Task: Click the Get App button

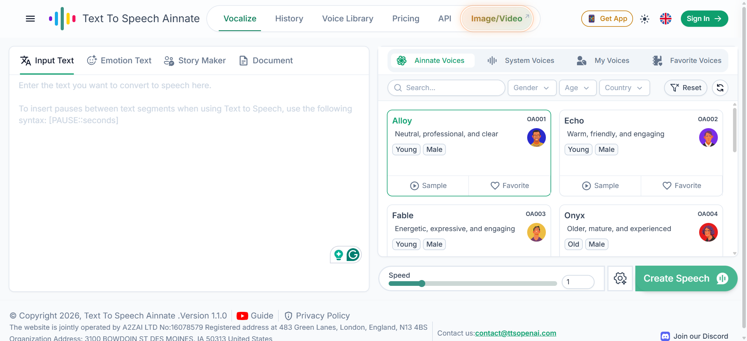Action: tap(607, 19)
